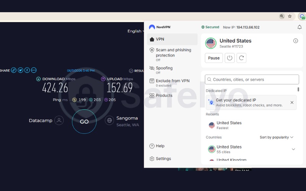
Task: Expand the United States 55 cities list
Action: click(293, 149)
